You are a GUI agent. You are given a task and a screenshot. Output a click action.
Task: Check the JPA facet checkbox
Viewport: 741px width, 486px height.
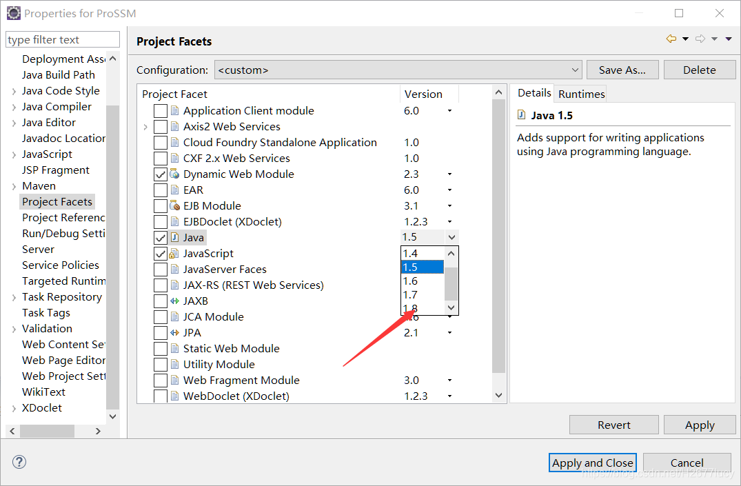(x=161, y=332)
